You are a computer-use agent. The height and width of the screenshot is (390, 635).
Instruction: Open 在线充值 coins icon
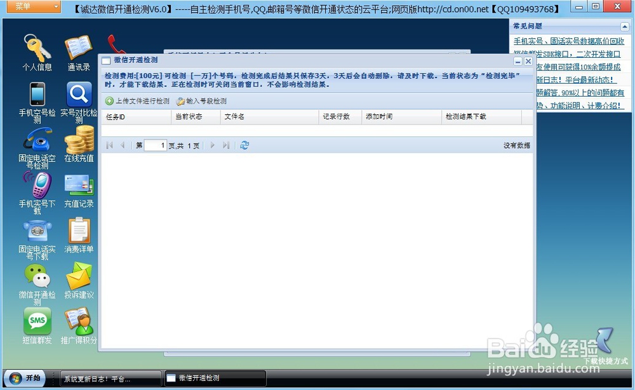click(x=79, y=139)
